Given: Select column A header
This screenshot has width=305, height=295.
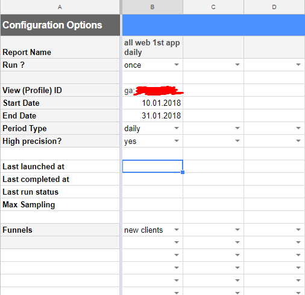Looking at the screenshot, I should (x=60, y=7).
